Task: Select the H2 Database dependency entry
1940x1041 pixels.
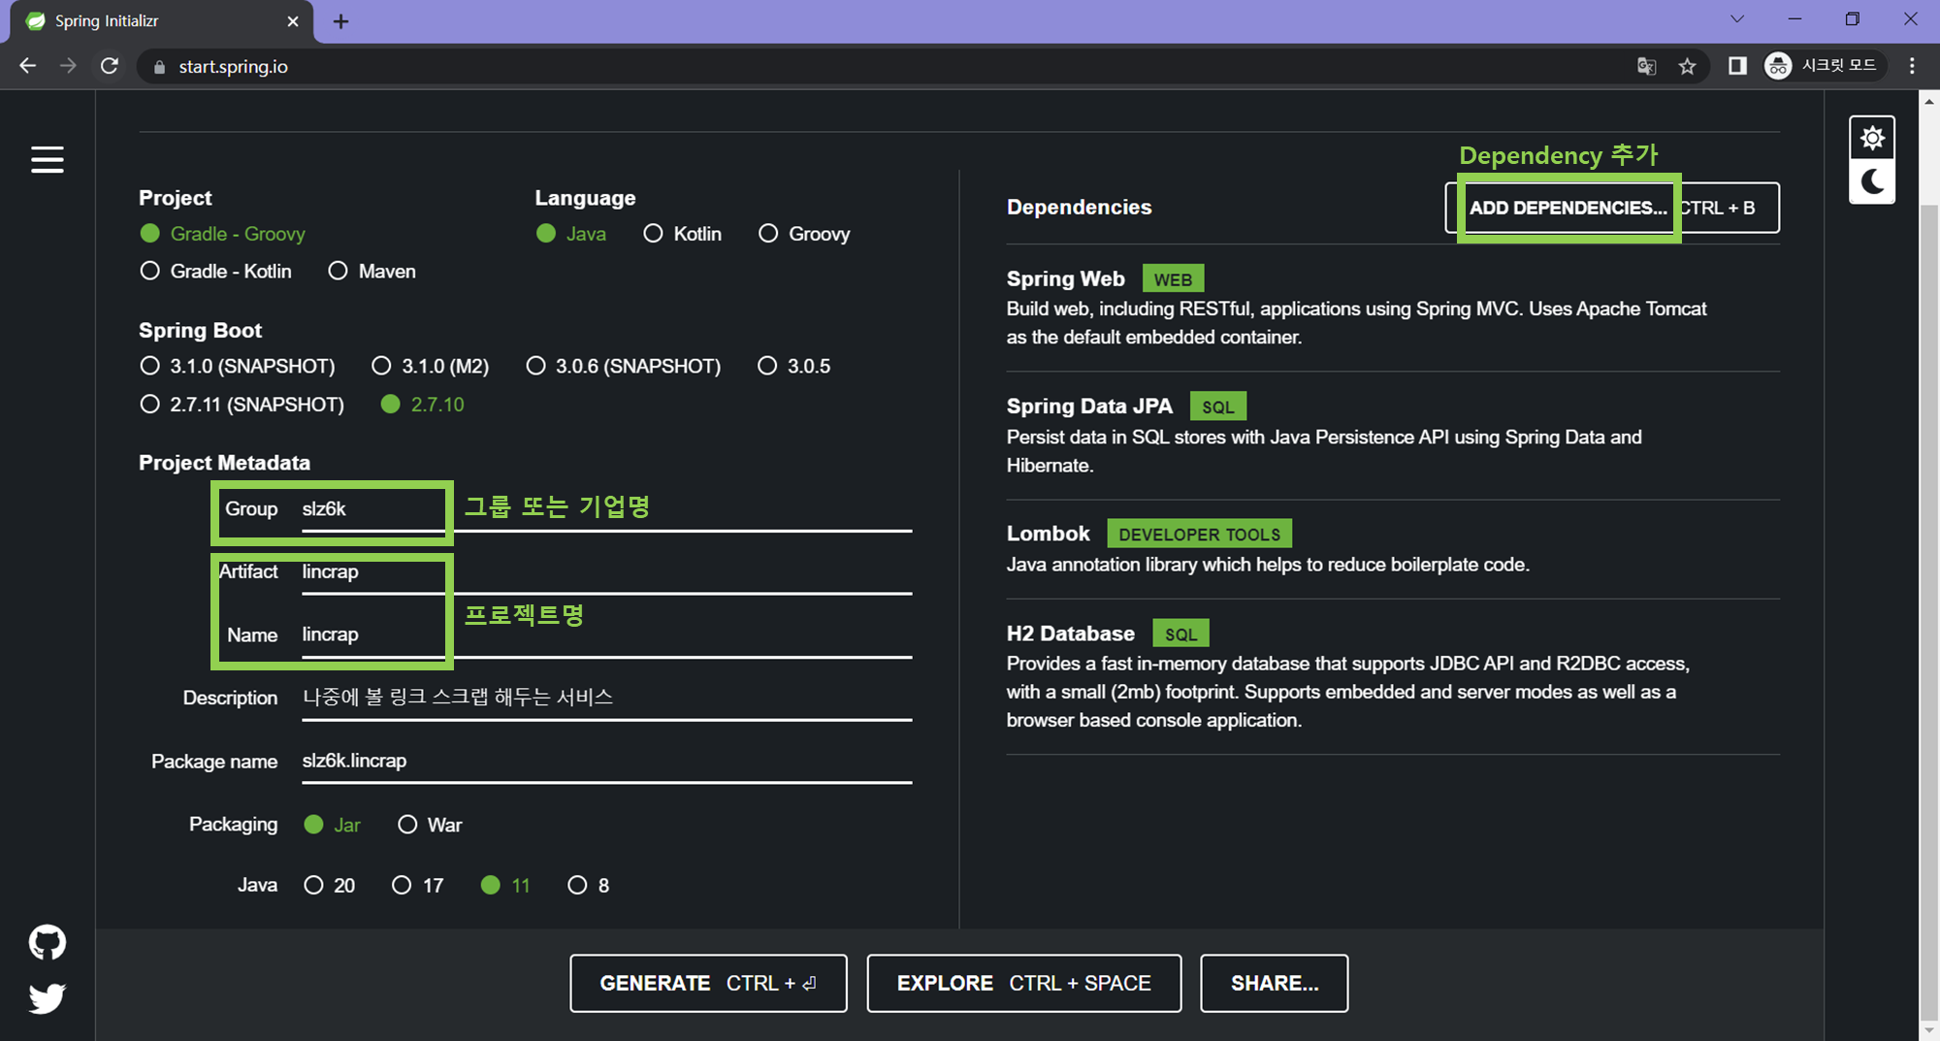Action: click(1393, 676)
